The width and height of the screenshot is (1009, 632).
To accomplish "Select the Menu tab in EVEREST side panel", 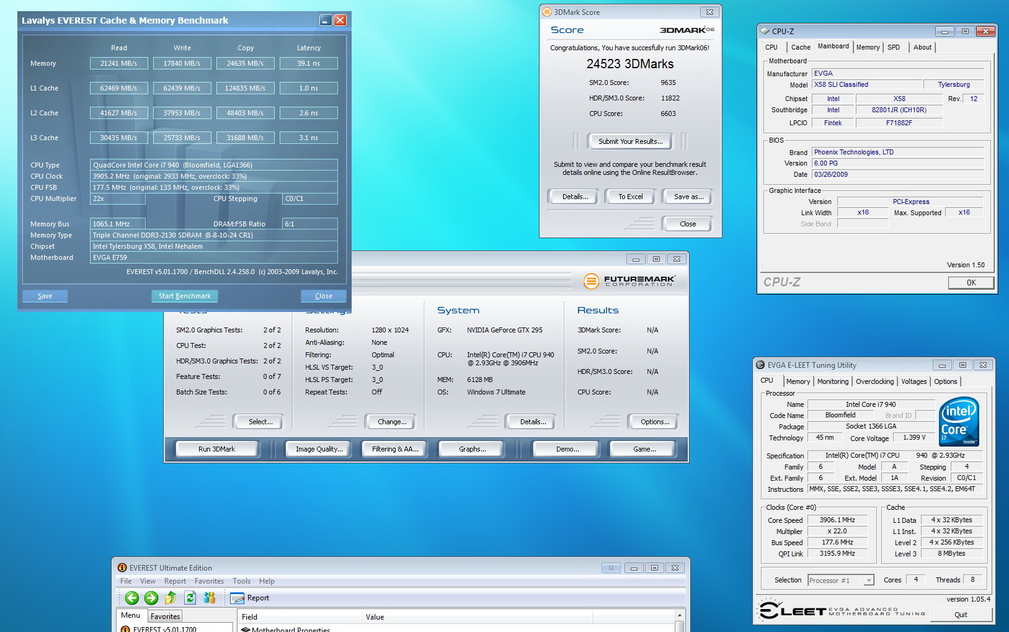I will coord(130,615).
